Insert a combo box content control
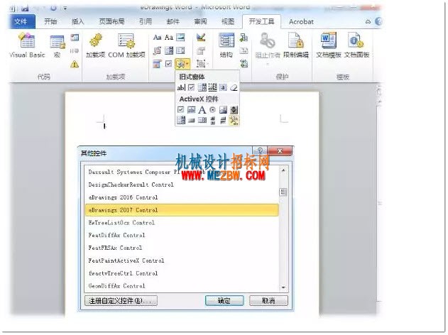This screenshot has height=335, width=448. (169, 51)
